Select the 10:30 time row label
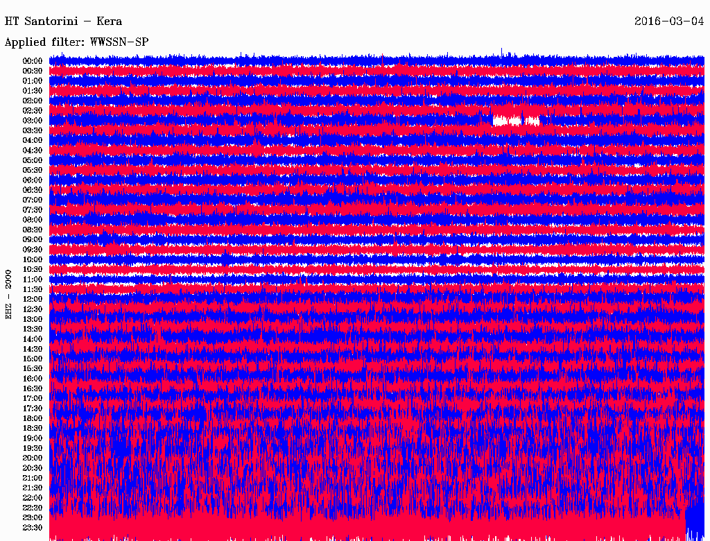710x541 pixels. pyautogui.click(x=33, y=269)
